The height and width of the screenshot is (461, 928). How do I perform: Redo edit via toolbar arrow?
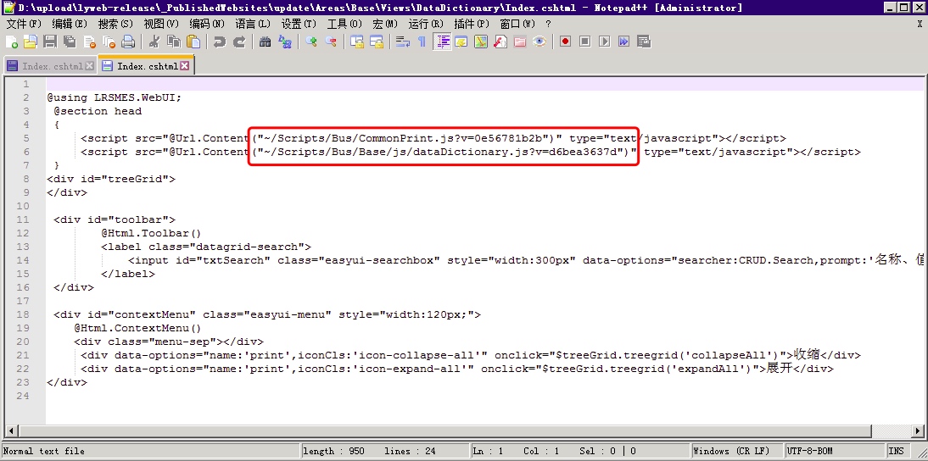[239, 42]
